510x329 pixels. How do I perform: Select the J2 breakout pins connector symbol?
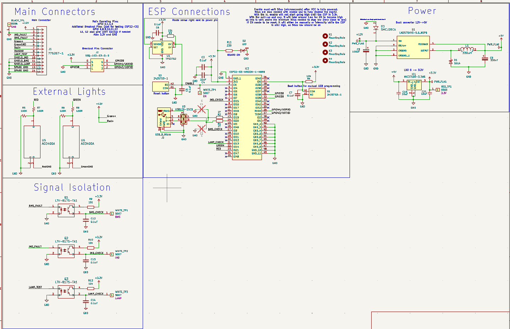tap(97, 65)
